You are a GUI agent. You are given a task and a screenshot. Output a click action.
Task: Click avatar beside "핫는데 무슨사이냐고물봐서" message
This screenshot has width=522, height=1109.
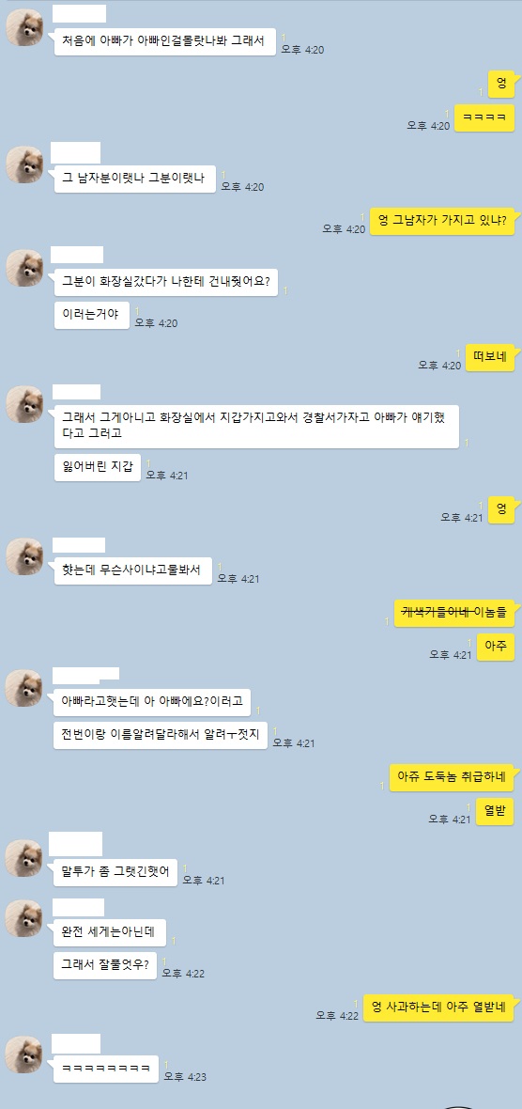point(24,556)
